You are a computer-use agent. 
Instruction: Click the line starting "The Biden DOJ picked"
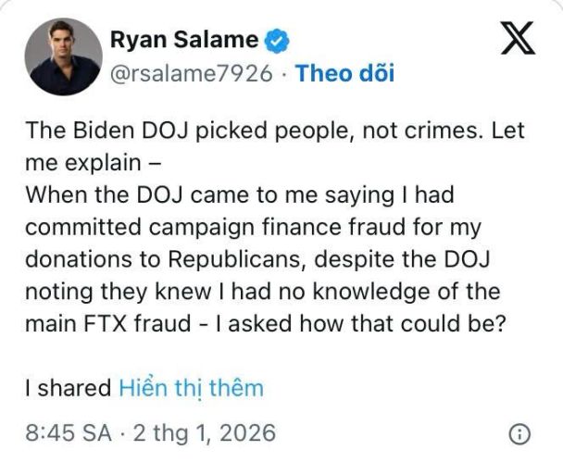pyautogui.click(x=275, y=131)
